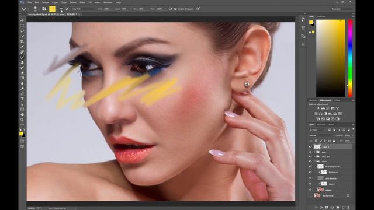374x210 pixels.
Task: Toggle Sample All Layers checkbox
Action: [175, 9]
